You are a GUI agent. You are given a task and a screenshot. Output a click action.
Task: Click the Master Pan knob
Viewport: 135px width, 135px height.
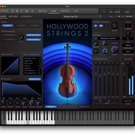pos(128,64)
